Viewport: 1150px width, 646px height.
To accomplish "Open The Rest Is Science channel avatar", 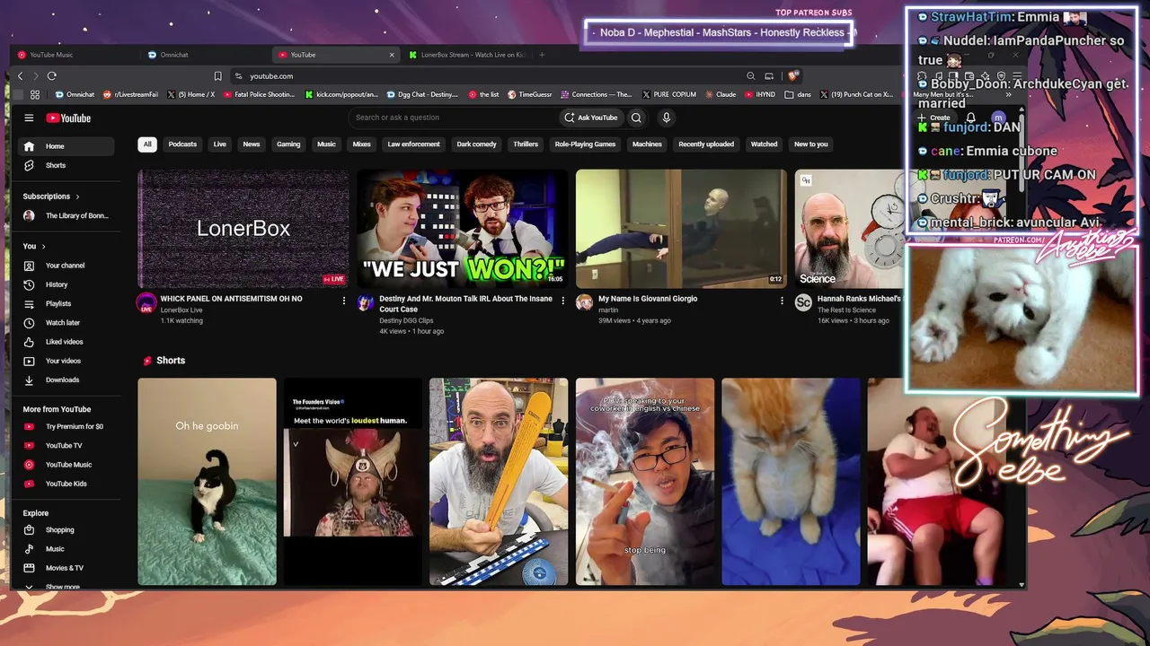I will [x=803, y=302].
